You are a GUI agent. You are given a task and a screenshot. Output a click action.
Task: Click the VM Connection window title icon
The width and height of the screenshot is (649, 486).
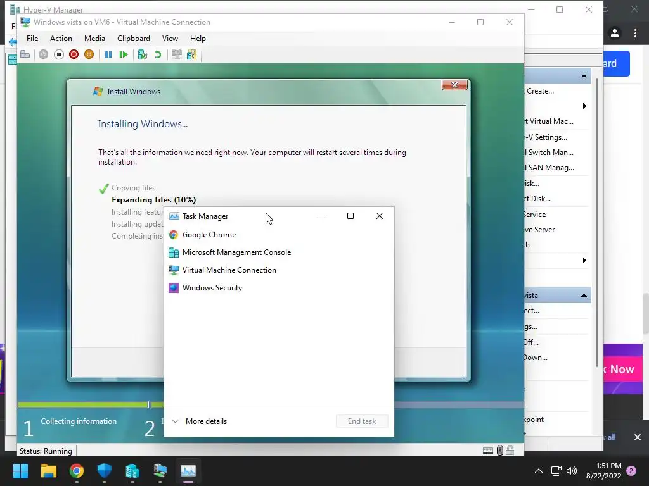tap(25, 22)
